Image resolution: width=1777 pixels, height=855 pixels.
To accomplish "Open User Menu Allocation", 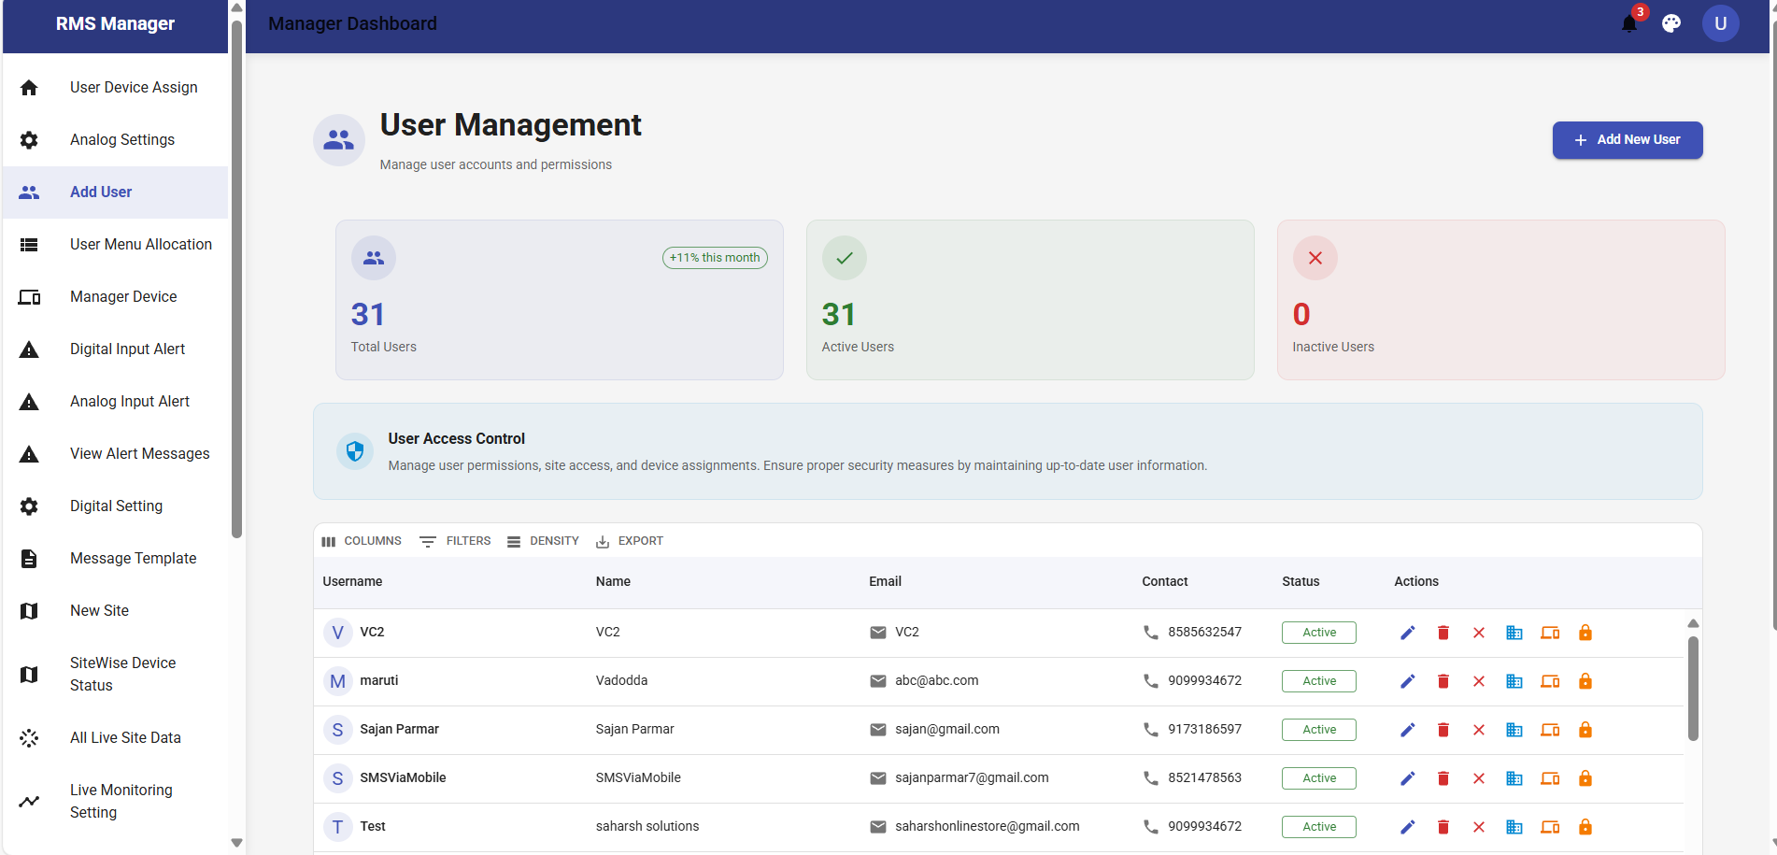I will coord(116,245).
